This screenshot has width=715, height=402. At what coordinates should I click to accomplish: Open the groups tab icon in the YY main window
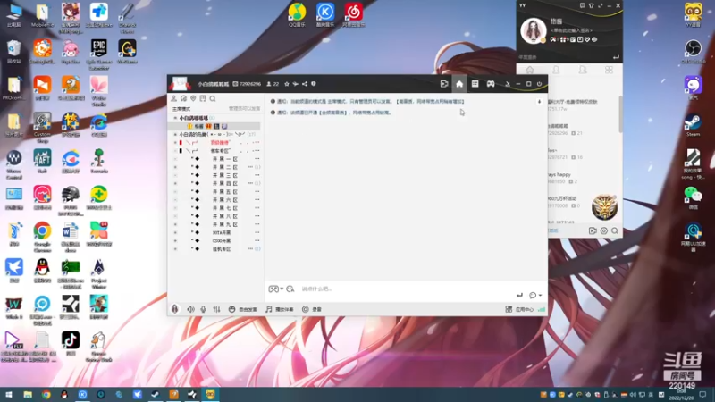coord(583,70)
